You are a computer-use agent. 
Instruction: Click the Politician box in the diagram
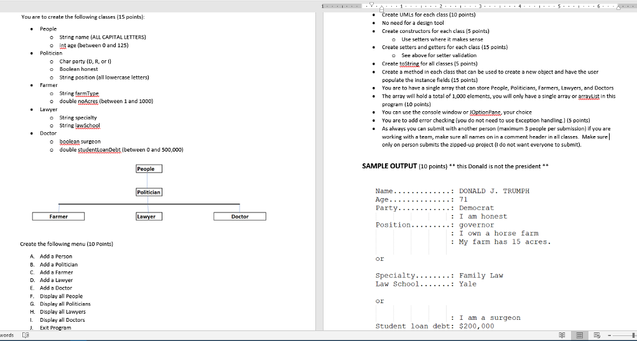coord(149,192)
